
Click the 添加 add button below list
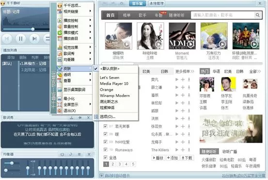pos(173,158)
